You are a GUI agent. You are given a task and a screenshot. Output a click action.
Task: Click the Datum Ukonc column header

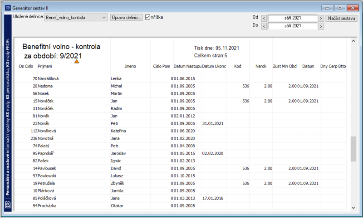point(214,66)
